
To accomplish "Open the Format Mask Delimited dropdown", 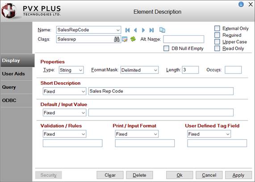I will point(139,70).
